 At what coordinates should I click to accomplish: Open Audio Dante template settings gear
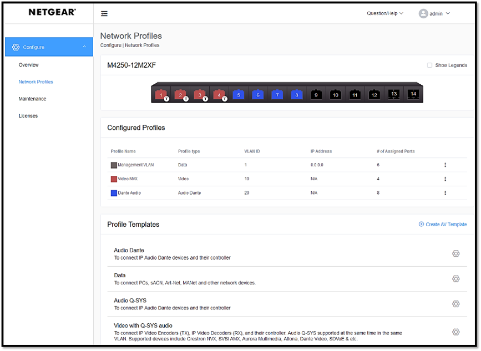[455, 253]
